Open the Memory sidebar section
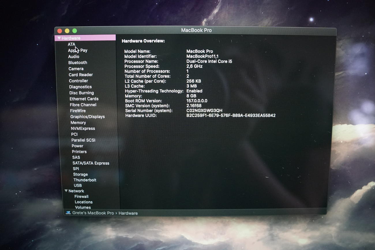The width and height of the screenshot is (375, 250). coord(78,123)
